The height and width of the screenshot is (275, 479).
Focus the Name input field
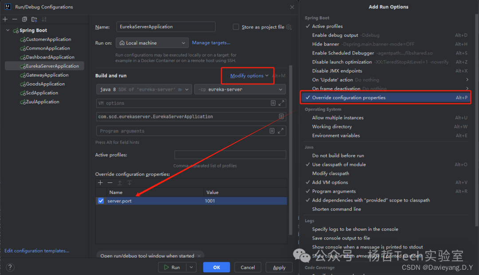pos(166,27)
